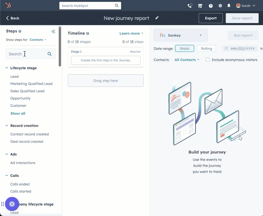This screenshot has height=216, width=263.
Task: Click the search magnifier in Search HubSpot
Action: [117, 6]
